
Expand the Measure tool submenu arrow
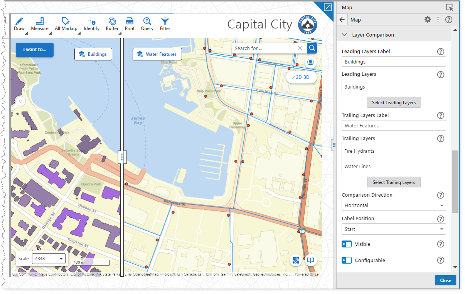click(50, 34)
